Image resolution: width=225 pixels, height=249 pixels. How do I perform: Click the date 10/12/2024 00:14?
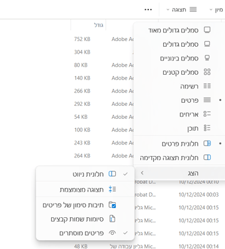[199, 247]
